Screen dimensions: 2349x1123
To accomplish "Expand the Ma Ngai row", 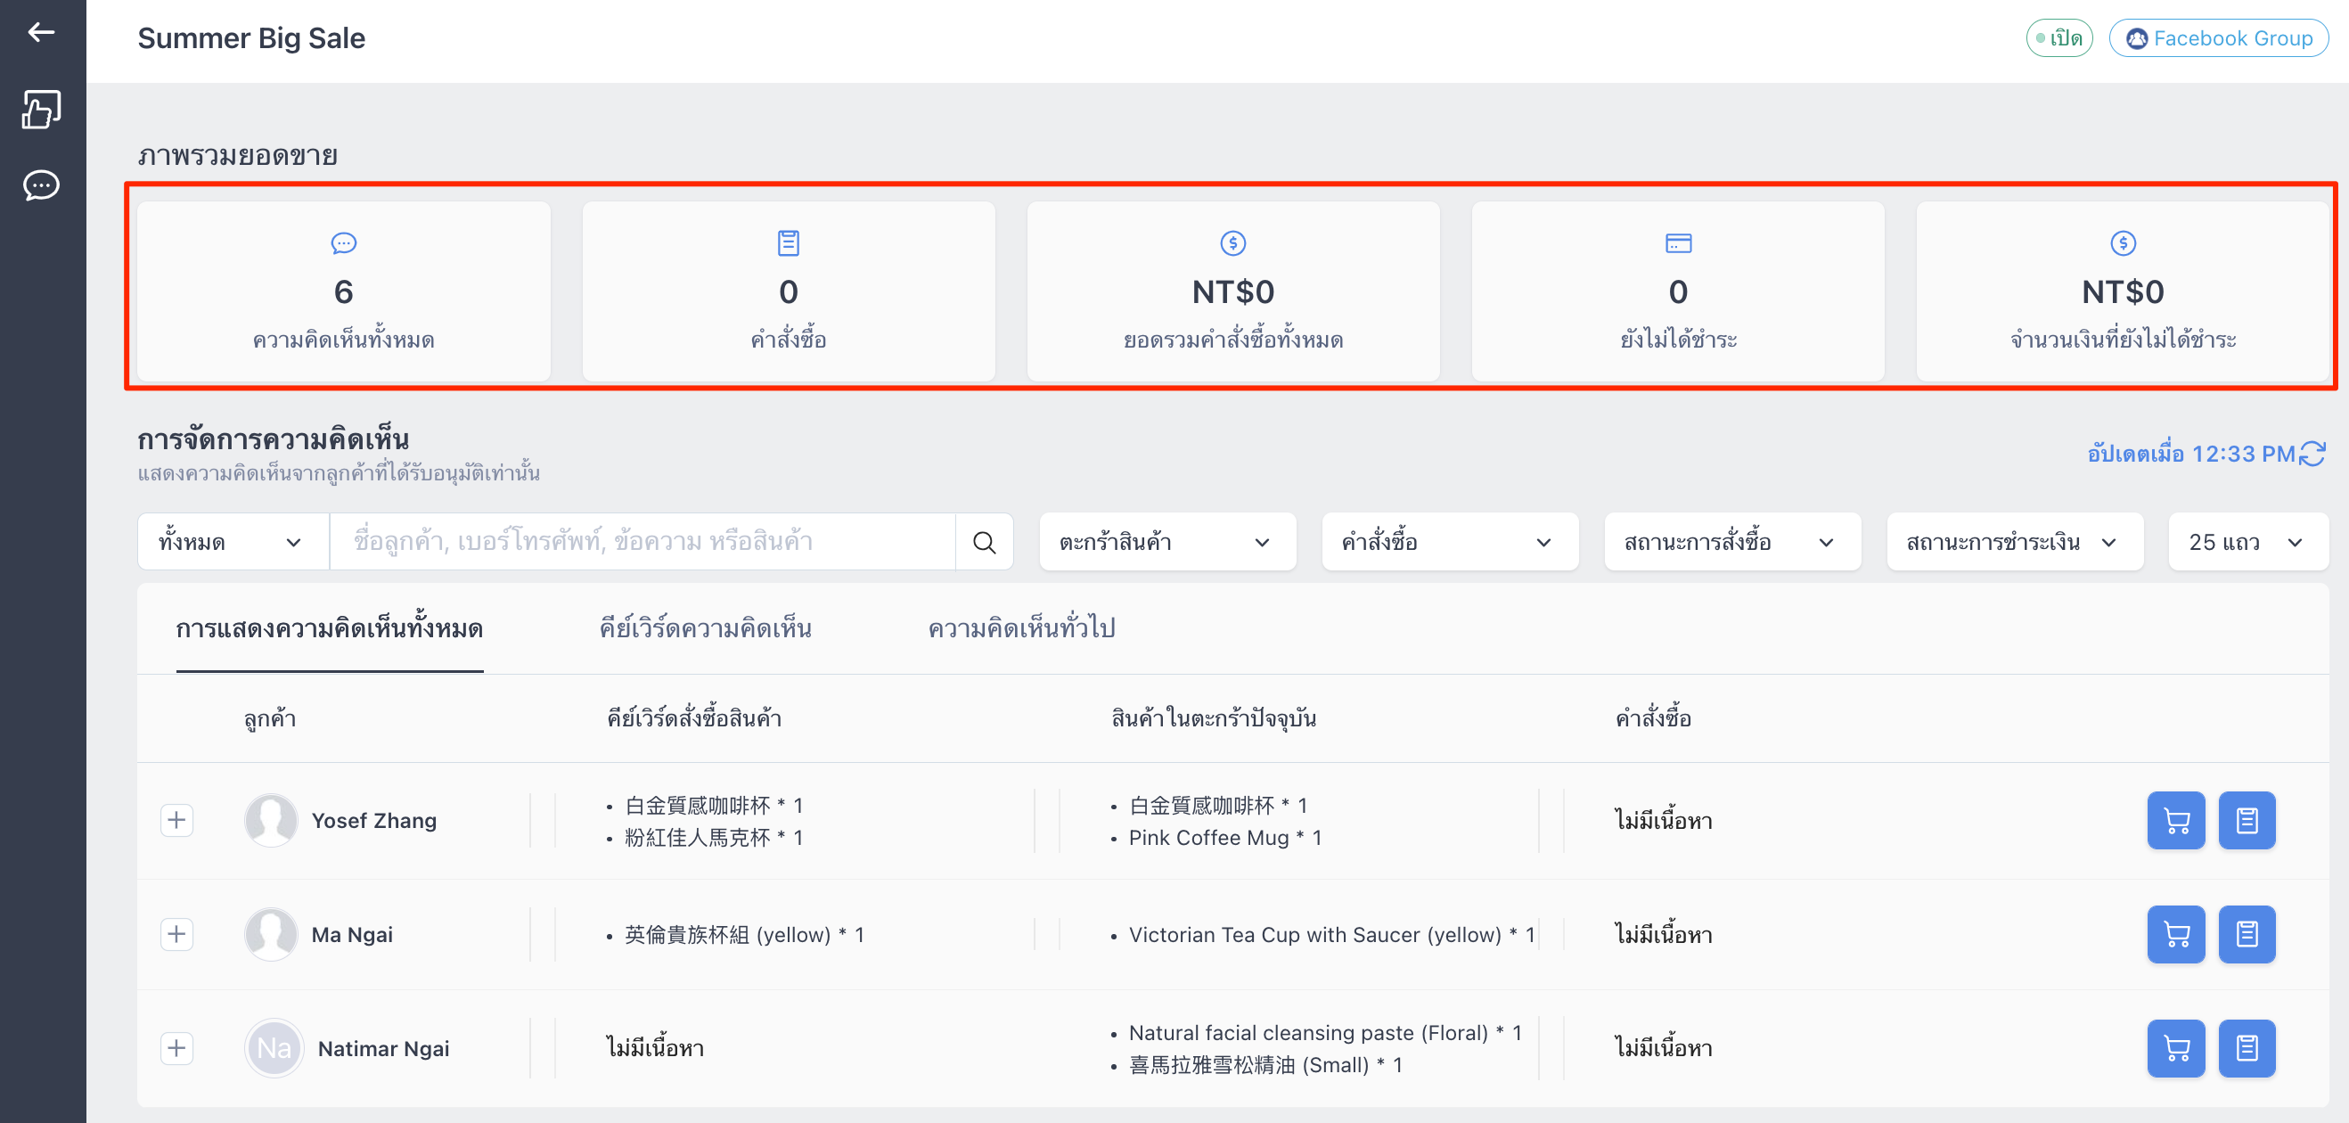I will pyautogui.click(x=177, y=934).
